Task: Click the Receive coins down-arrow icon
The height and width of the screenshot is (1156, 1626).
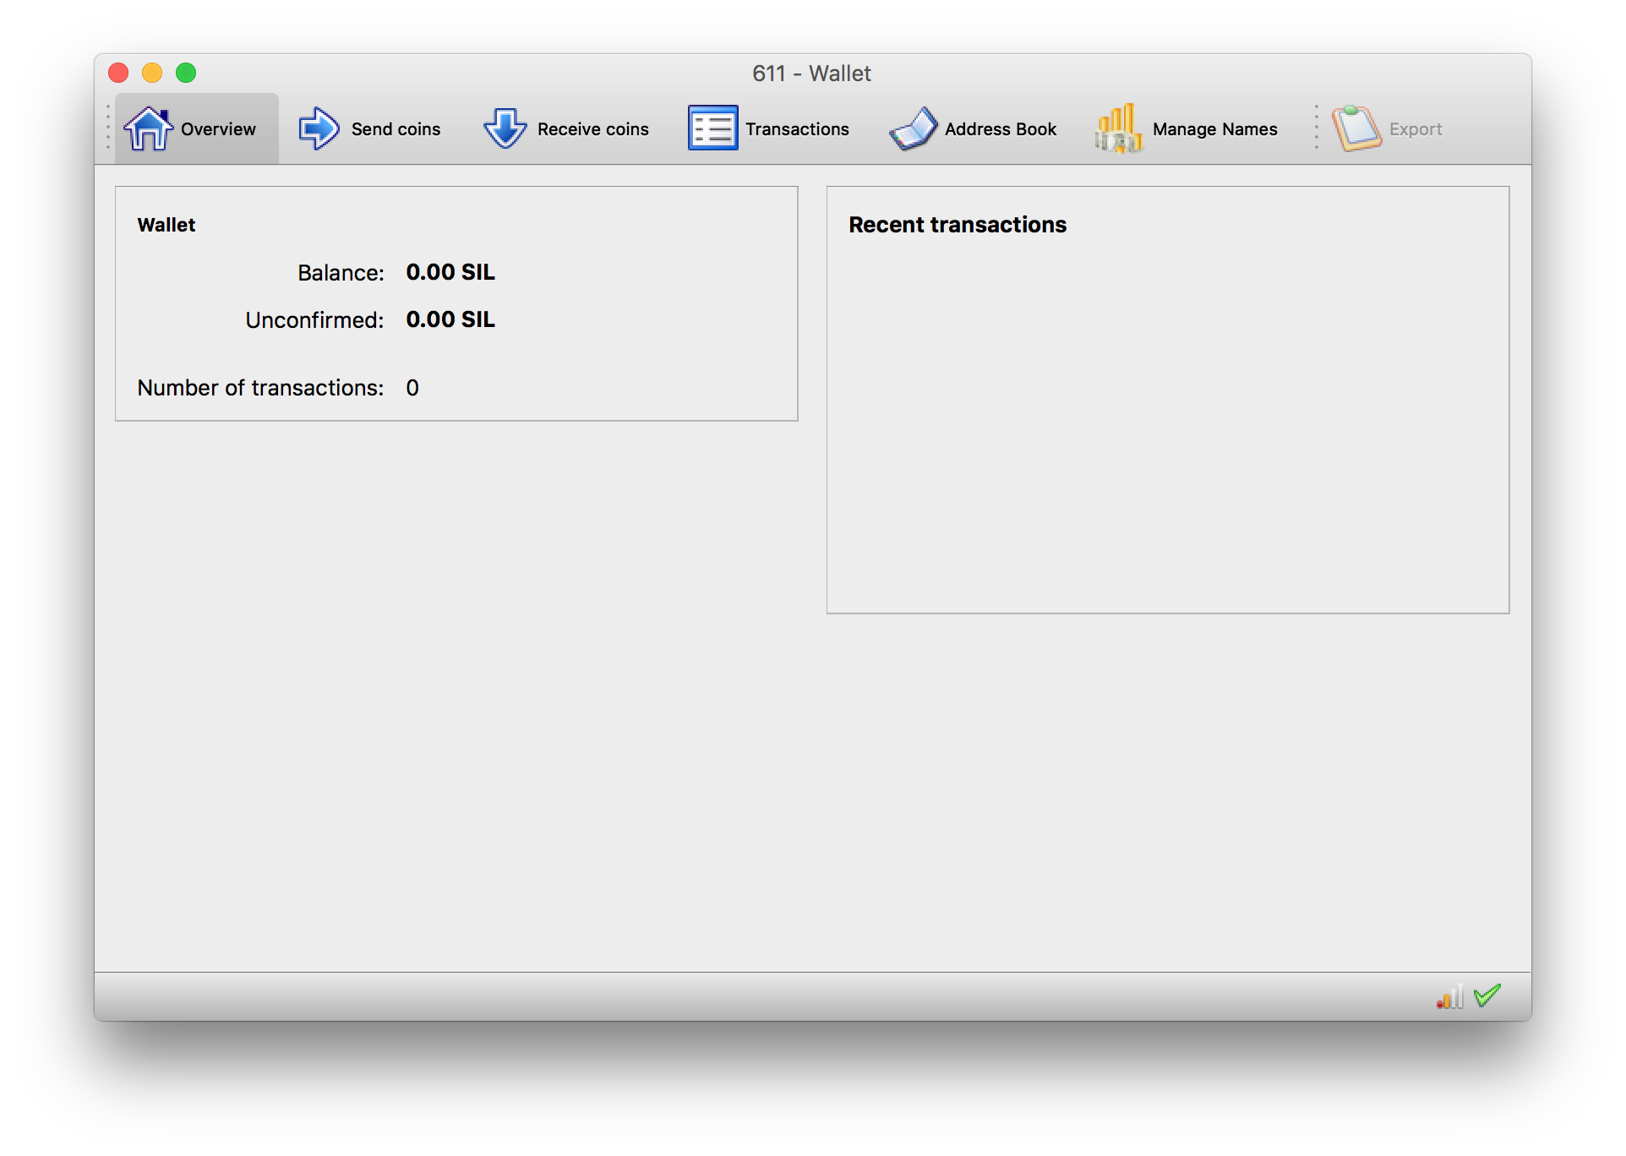Action: 505,128
